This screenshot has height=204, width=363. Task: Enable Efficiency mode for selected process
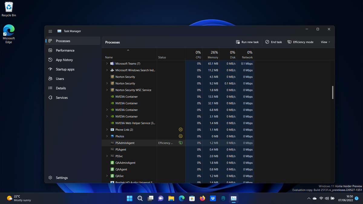click(x=300, y=42)
